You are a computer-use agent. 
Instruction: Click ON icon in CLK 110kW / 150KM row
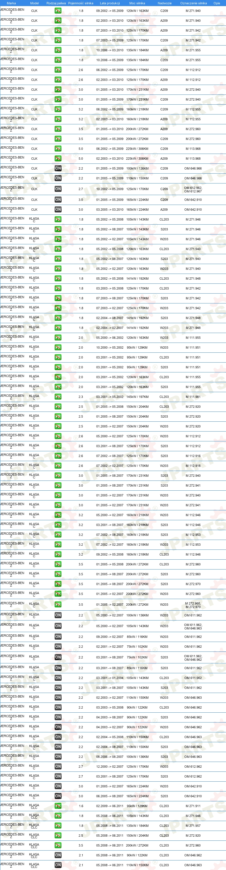pyautogui.click(x=58, y=178)
